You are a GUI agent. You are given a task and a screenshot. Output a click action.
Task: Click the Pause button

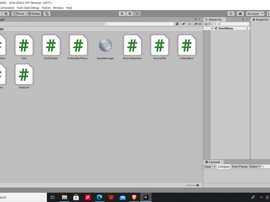point(130,14)
